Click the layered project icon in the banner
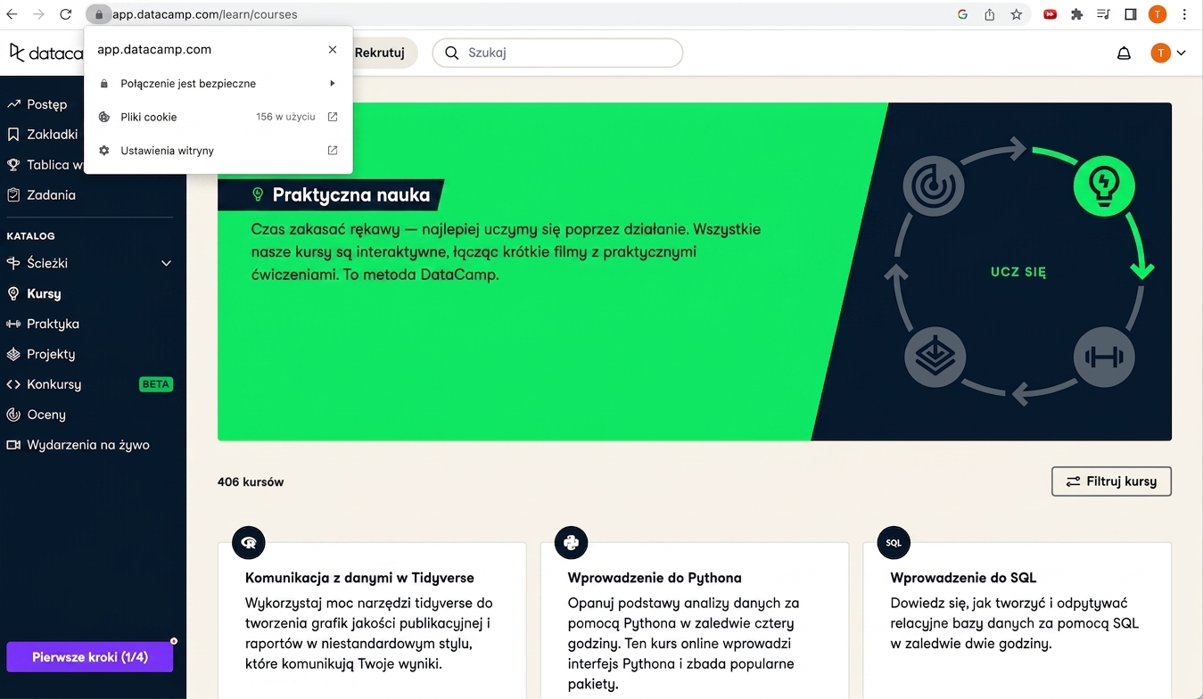Viewport: 1203px width, 699px height. [x=935, y=358]
